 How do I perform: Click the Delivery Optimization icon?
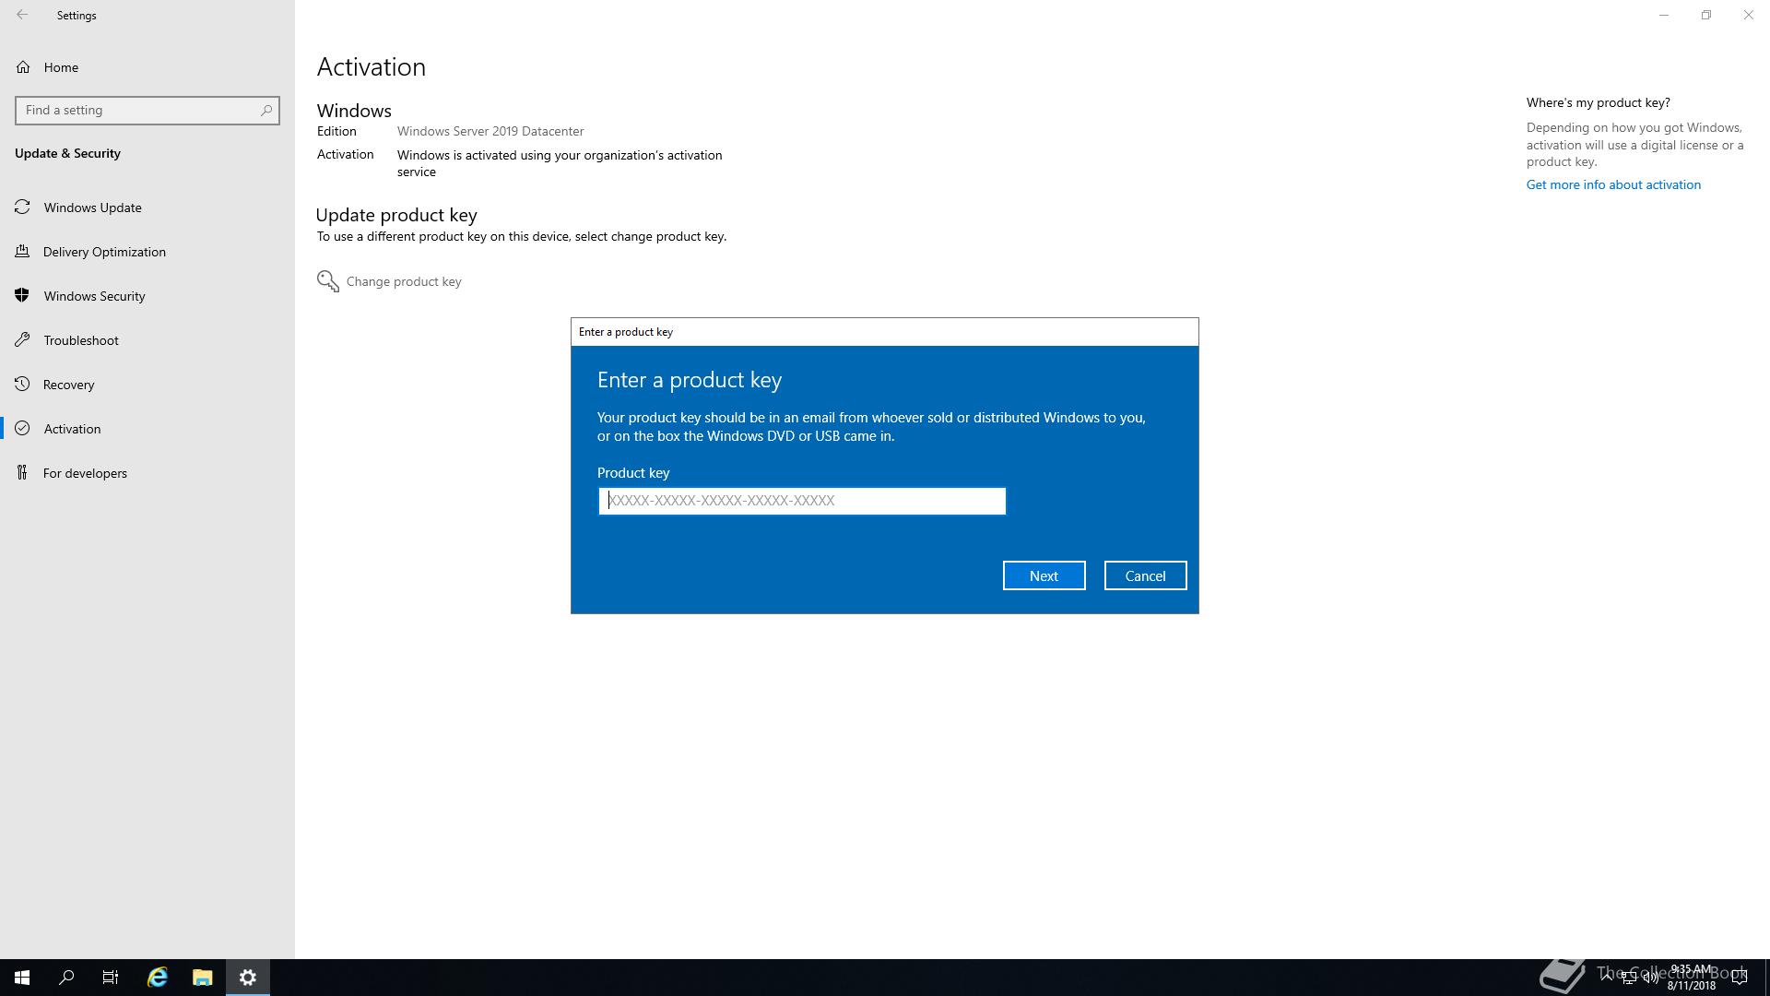pos(23,252)
